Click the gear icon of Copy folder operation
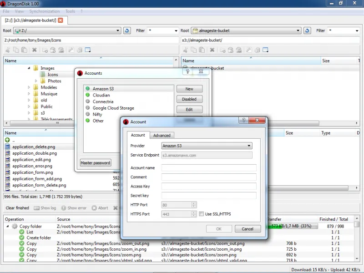 15,226
